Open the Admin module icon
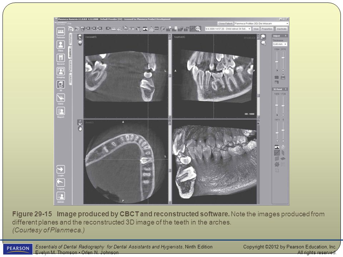Viewport: 343px width, 257px height. [x=61, y=196]
